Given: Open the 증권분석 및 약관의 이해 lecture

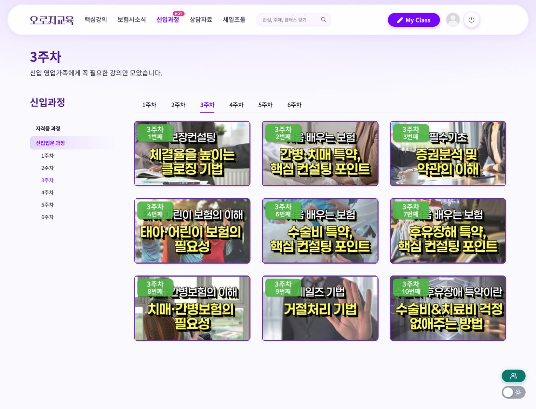Looking at the screenshot, I should (448, 154).
